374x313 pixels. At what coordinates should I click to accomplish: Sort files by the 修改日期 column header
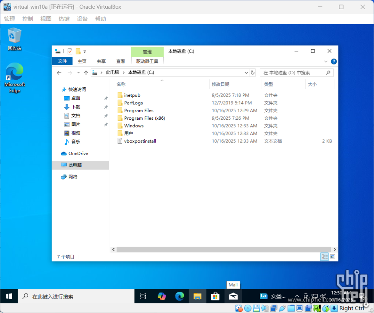pyautogui.click(x=221, y=84)
